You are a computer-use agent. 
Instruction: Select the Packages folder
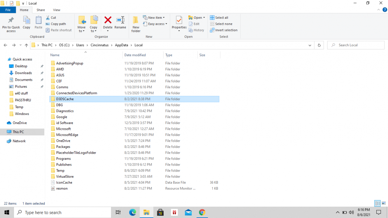pos(134,147)
